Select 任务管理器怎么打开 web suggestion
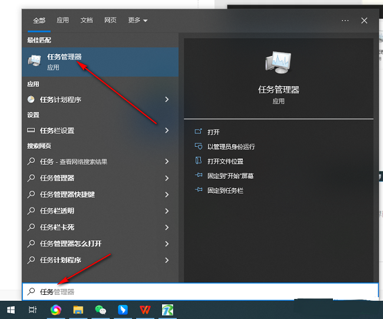Image resolution: width=383 pixels, height=319 pixels. tap(100, 244)
